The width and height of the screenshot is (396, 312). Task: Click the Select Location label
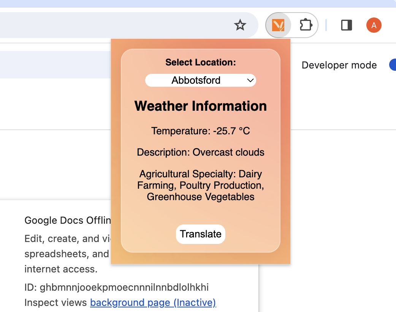tap(201, 62)
